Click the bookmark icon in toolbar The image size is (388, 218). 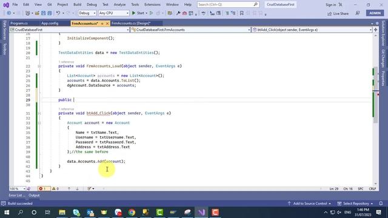[x=241, y=13]
